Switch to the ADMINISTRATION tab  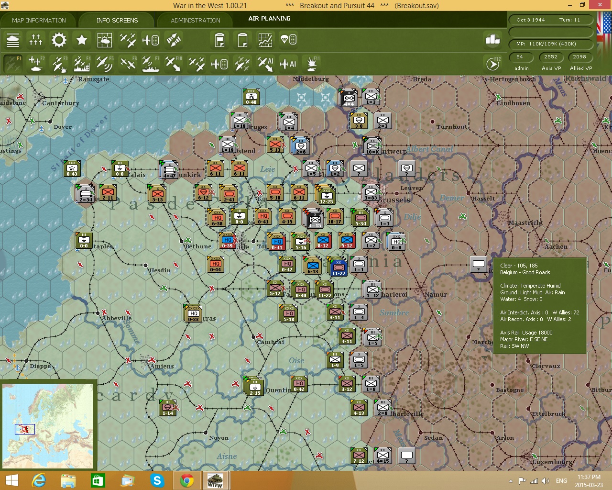point(196,20)
